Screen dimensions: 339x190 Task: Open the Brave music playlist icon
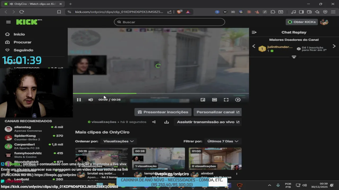tap(293, 12)
